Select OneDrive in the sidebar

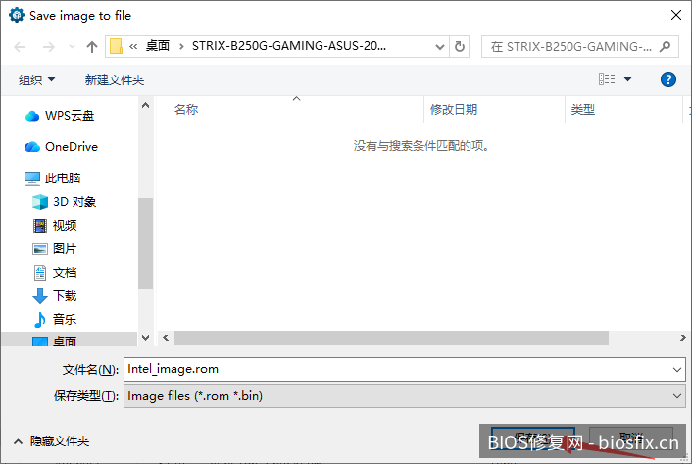(x=71, y=147)
